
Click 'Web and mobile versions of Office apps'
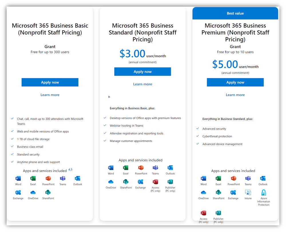click(x=43, y=131)
